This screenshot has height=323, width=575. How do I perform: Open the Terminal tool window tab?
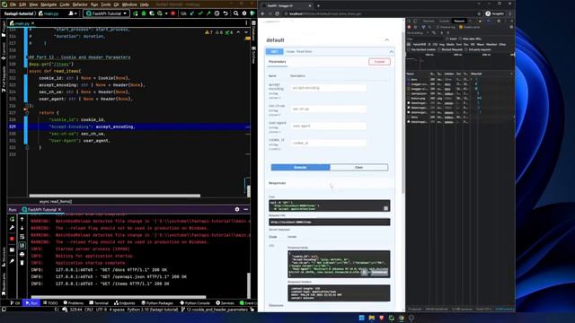tap(99, 303)
